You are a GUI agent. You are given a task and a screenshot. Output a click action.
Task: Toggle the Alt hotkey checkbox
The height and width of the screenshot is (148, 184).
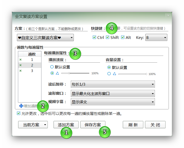coord(123,37)
